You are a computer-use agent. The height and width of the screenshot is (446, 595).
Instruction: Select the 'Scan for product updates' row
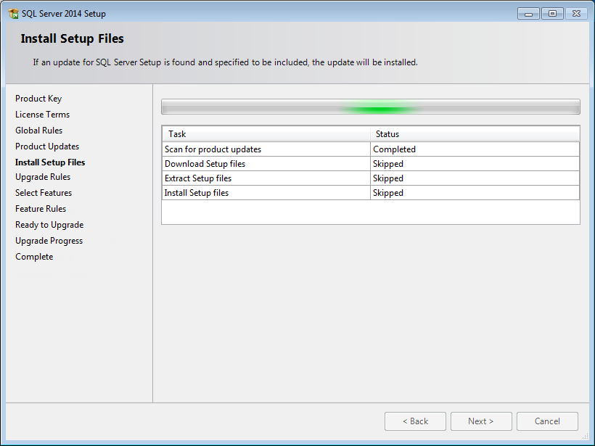[370, 149]
